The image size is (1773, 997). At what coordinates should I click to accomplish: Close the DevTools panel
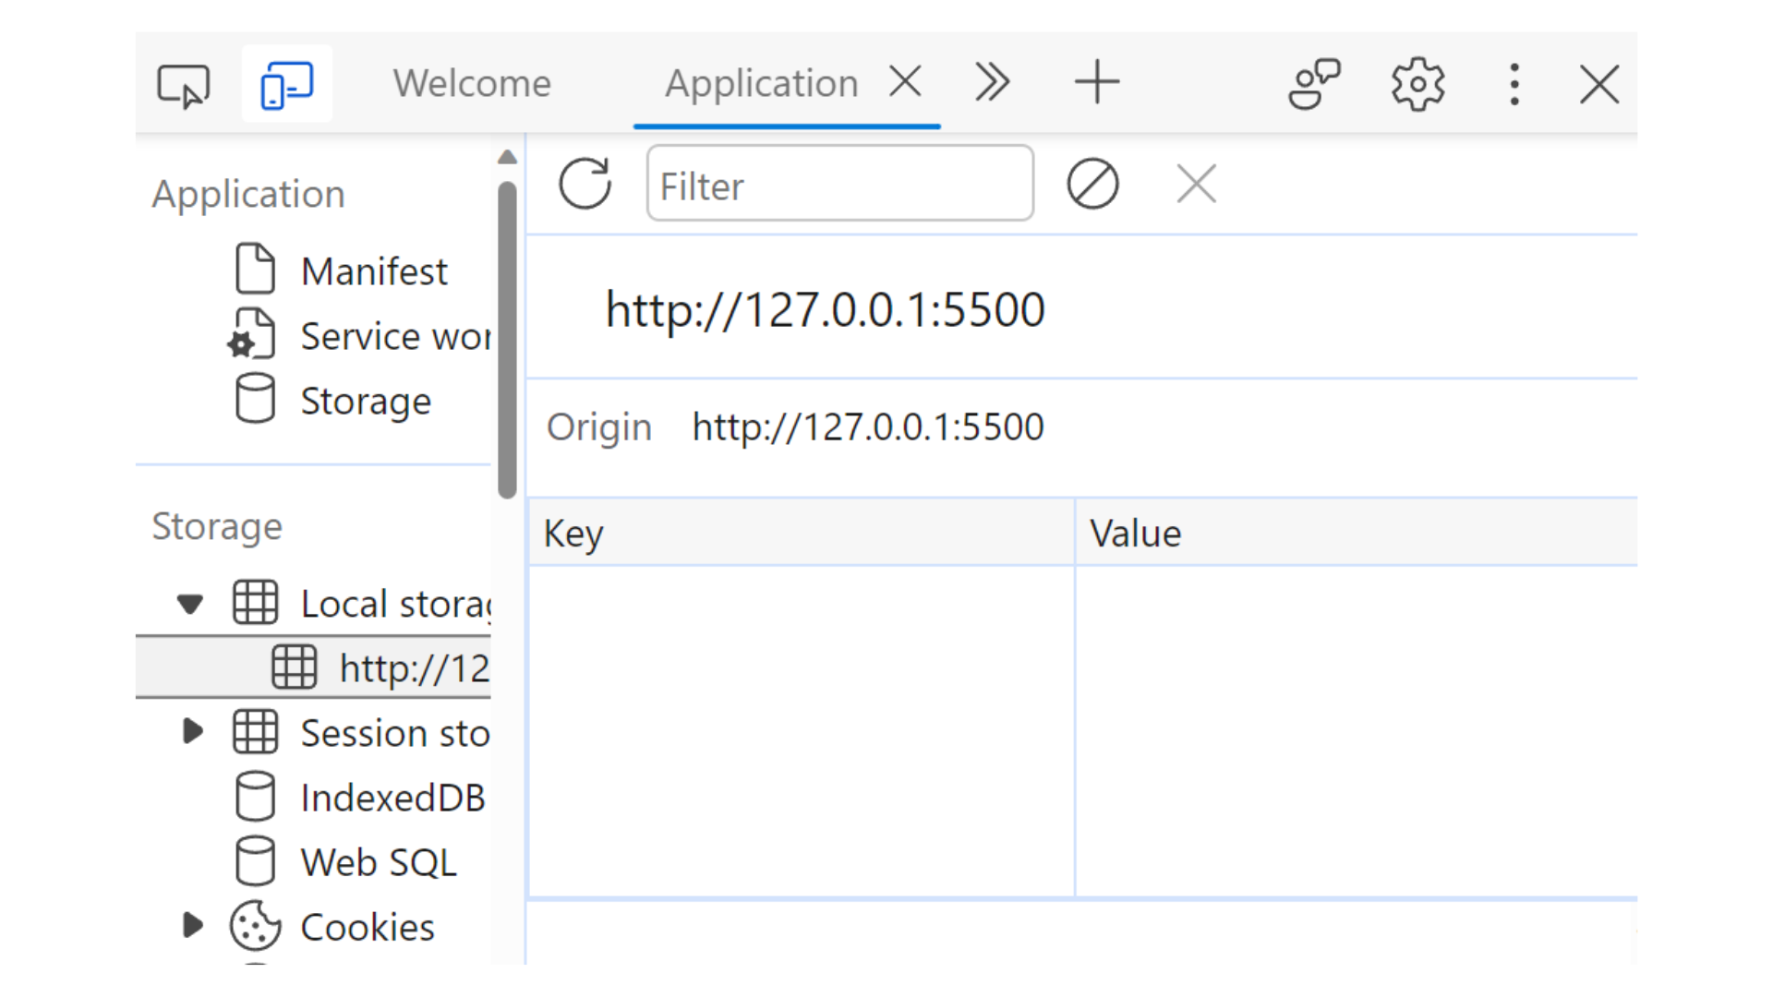(1599, 84)
